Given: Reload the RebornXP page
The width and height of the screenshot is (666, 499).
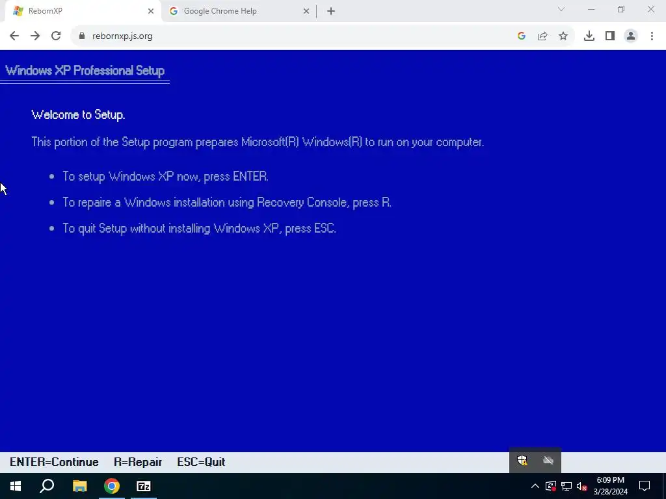Looking at the screenshot, I should (x=56, y=36).
